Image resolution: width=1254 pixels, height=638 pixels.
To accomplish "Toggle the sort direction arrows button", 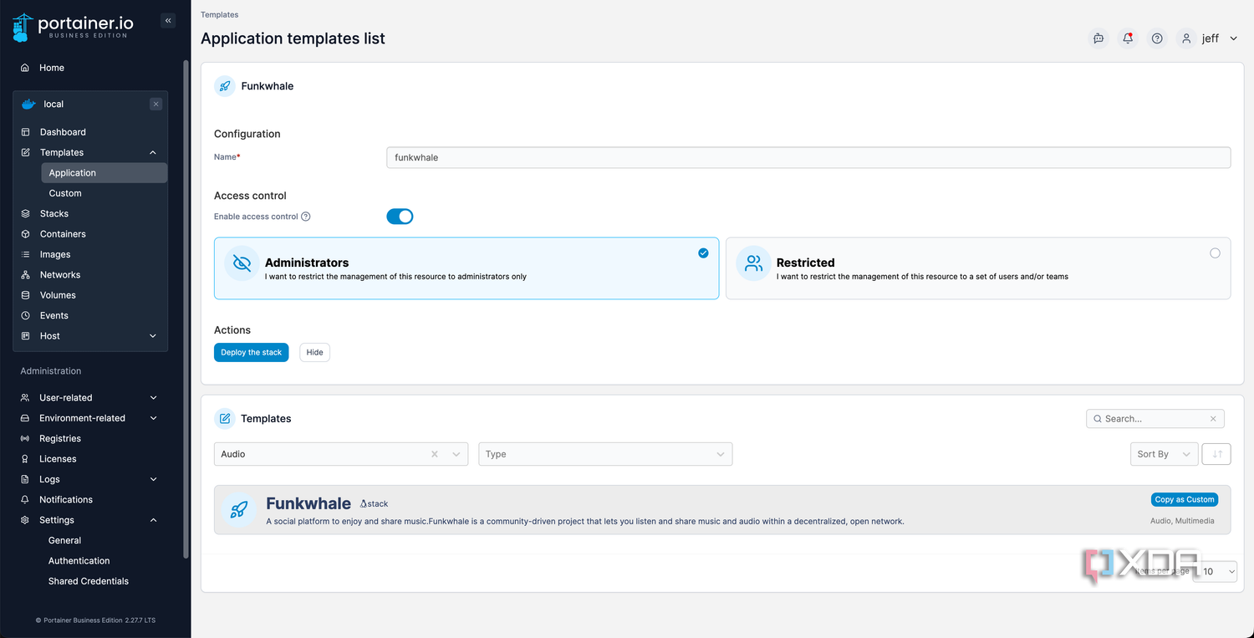I will (1217, 454).
